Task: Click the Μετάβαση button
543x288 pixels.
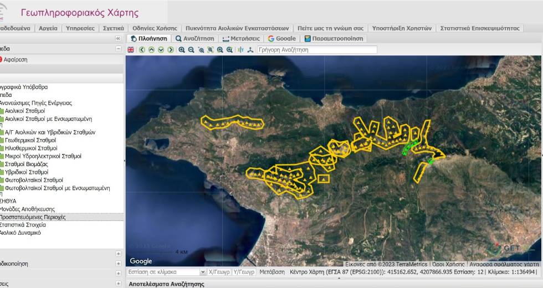Action: (272, 272)
